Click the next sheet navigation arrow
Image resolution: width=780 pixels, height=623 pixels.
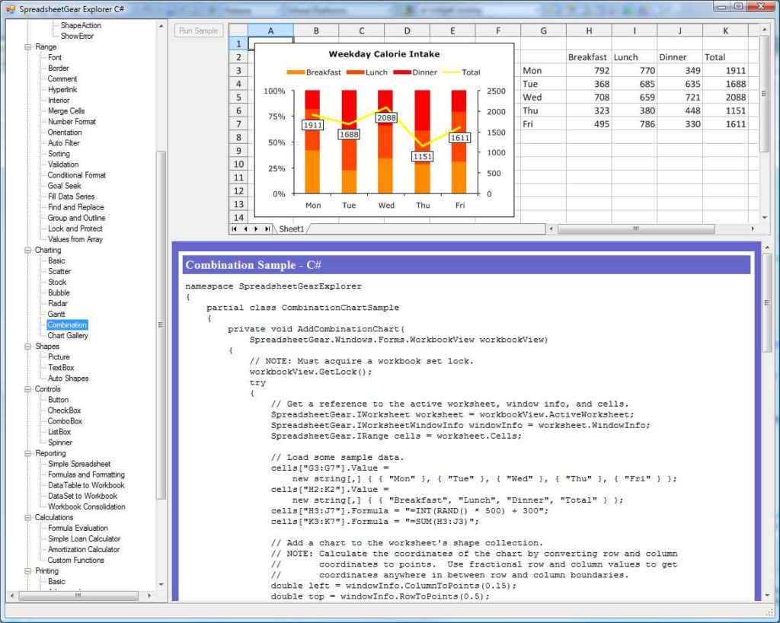tap(257, 228)
